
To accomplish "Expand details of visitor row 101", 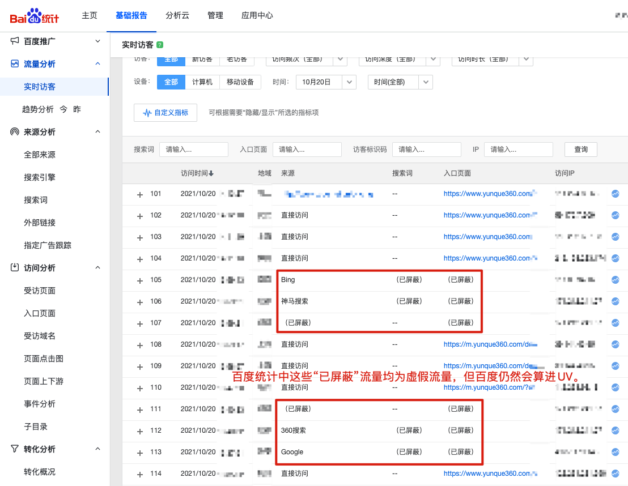I will click(140, 195).
